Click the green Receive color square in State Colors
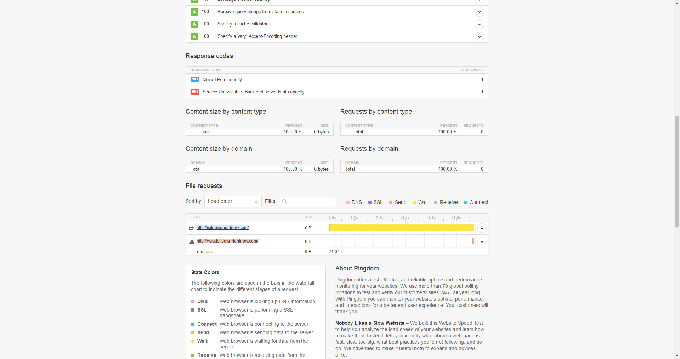The width and height of the screenshot is (680, 359). pyautogui.click(x=192, y=355)
